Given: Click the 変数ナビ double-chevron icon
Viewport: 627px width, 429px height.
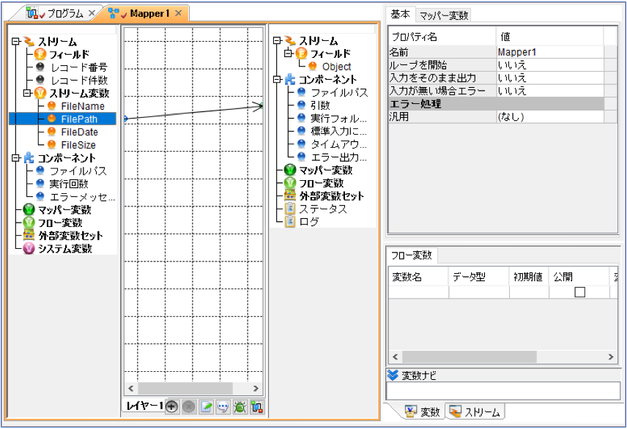Looking at the screenshot, I should pyautogui.click(x=393, y=375).
